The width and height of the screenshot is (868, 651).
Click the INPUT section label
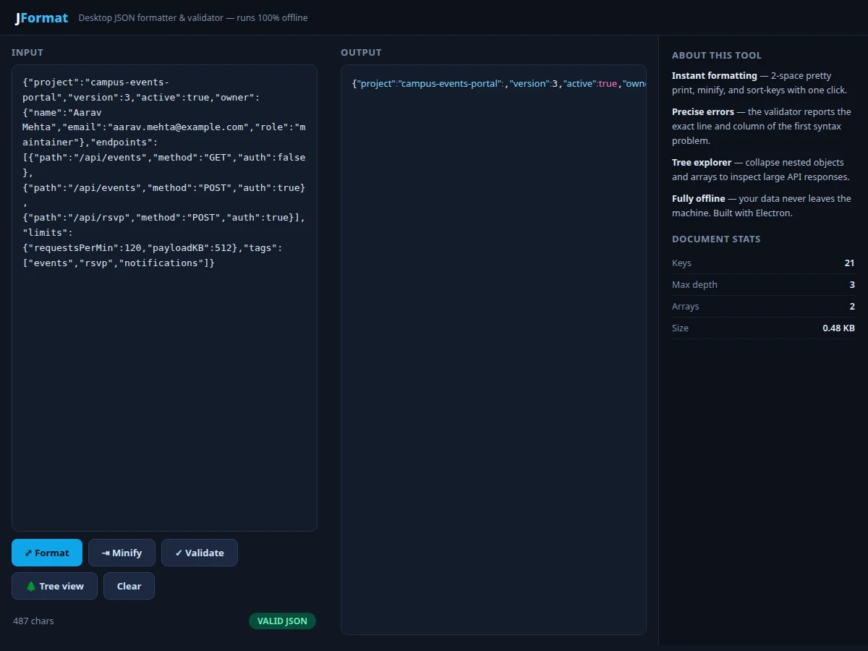(27, 53)
